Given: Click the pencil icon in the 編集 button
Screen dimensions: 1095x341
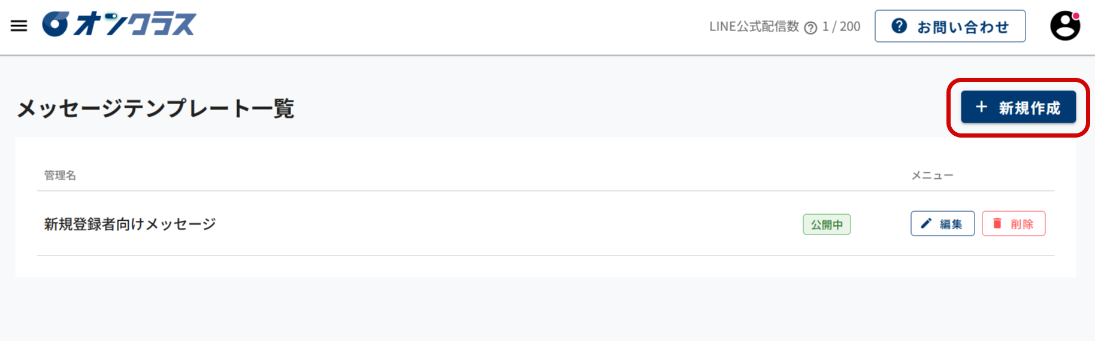Looking at the screenshot, I should pos(926,223).
